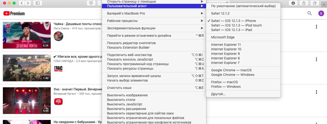Open the sniper video thumbnail 1:40
This screenshot has width=327, height=124.
point(27,68)
